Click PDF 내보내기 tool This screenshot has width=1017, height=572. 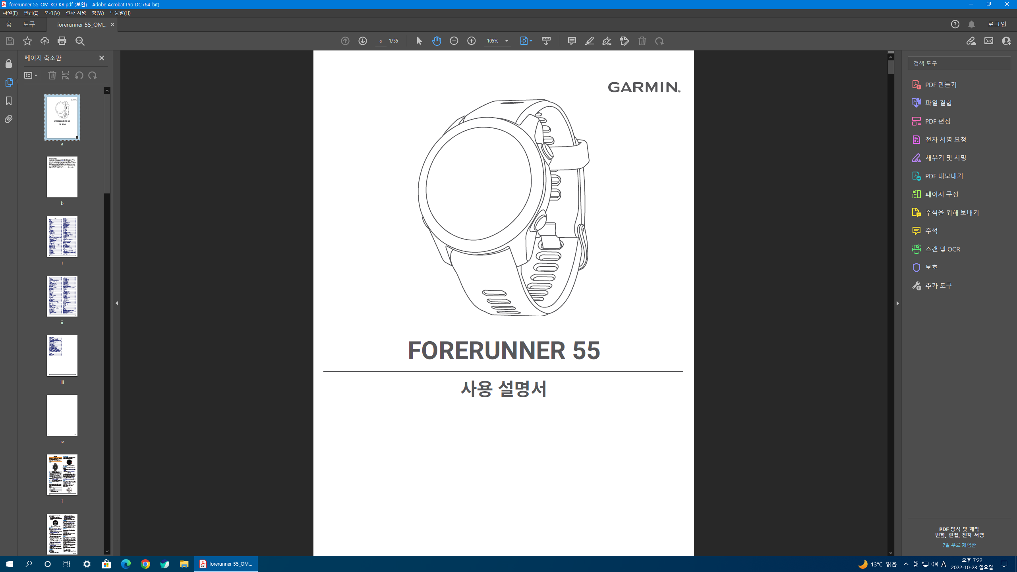click(x=944, y=176)
